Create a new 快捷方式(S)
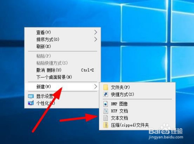Viewport: 194px width, 144px height. [x=137, y=94]
